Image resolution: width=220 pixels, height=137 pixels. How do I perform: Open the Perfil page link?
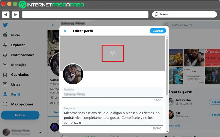(15, 94)
